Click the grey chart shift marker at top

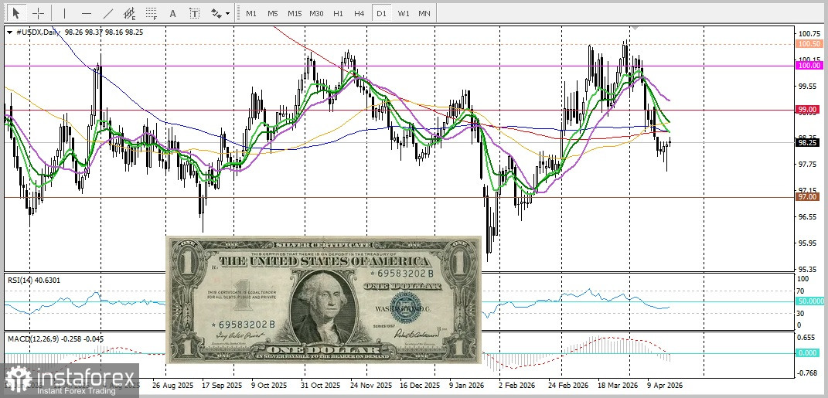(636, 28)
